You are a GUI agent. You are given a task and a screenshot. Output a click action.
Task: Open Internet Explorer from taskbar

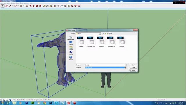[x=8, y=103]
